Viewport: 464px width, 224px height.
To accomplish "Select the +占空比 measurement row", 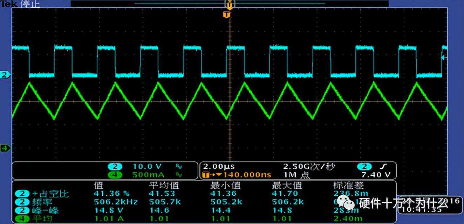I will pos(51,194).
